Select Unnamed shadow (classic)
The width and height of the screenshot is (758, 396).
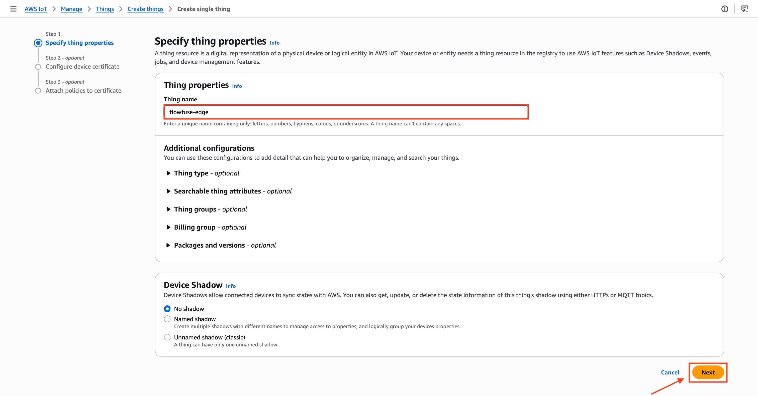pyautogui.click(x=167, y=337)
